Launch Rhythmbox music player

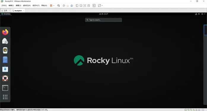pyautogui.click(x=5, y=50)
